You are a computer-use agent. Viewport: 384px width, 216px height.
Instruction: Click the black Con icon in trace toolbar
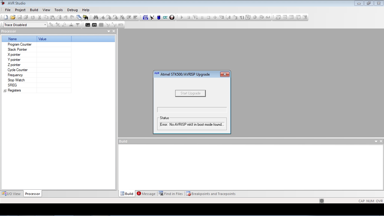88,25
